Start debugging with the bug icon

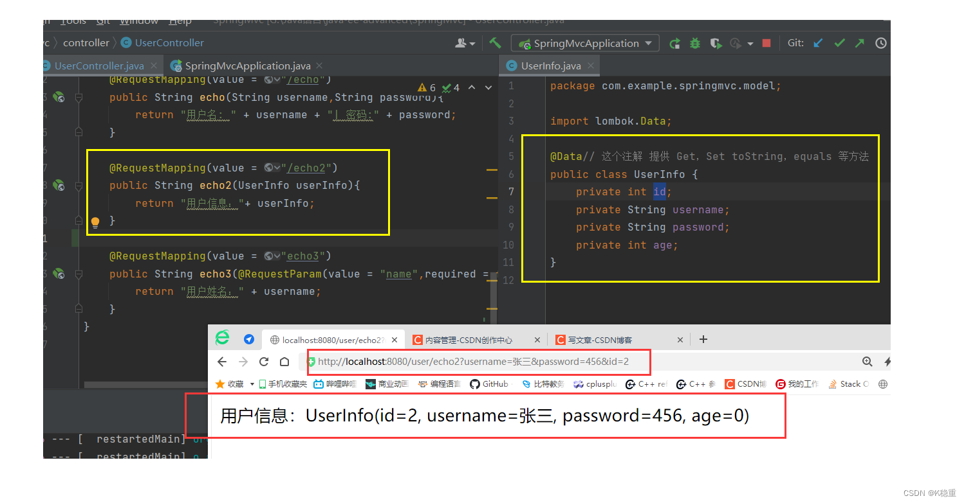[694, 42]
